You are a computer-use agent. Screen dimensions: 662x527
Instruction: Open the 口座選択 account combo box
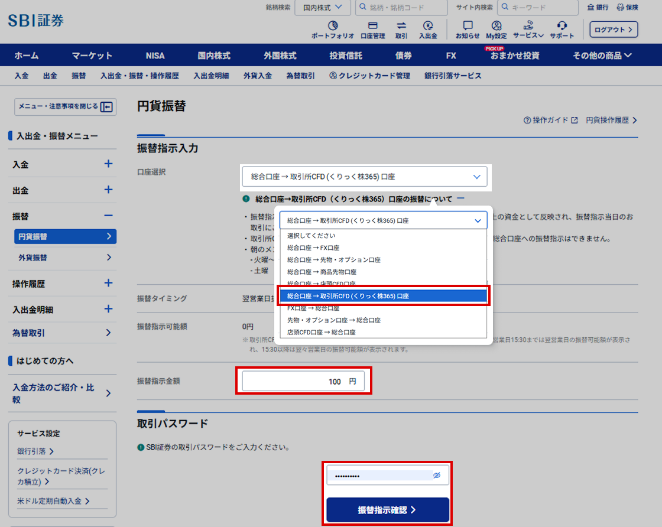[364, 177]
